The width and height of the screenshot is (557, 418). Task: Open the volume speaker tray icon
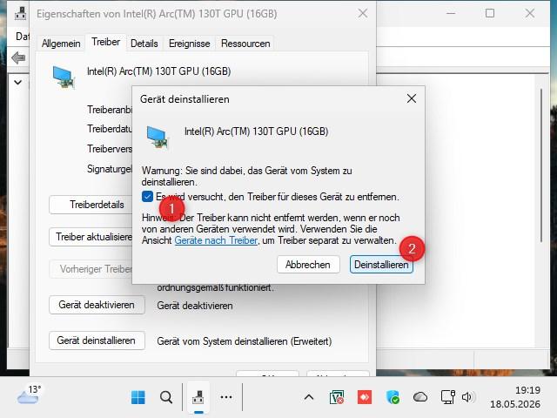click(x=467, y=397)
